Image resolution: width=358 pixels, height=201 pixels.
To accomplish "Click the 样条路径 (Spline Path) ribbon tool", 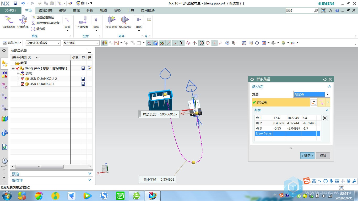I will [9, 22].
